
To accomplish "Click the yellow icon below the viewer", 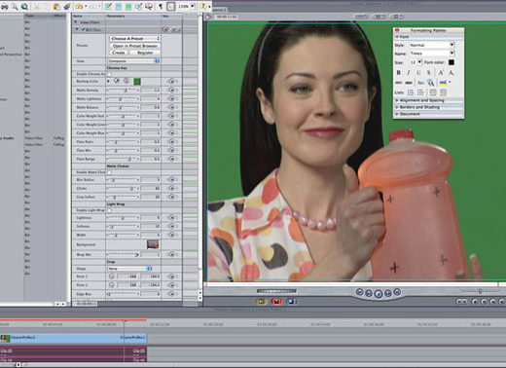I will click(262, 302).
